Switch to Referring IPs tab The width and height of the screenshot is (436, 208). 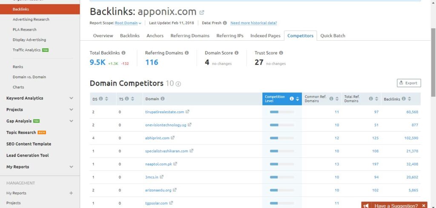tap(230, 36)
